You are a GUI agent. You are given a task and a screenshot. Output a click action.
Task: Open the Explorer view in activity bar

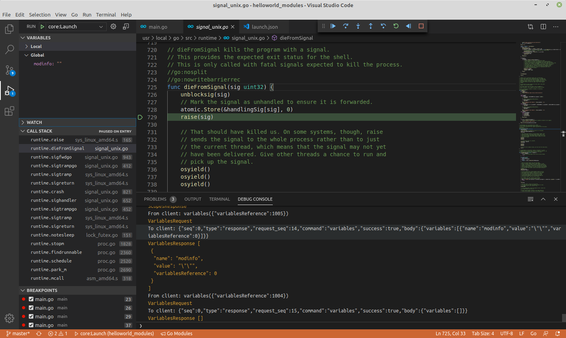9,29
